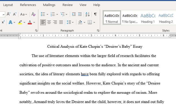The image size is (176, 106).
Task: Open Font dialog box launcher
Action: (36, 30)
